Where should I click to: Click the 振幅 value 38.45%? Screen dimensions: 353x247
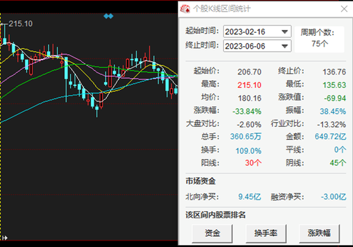pyautogui.click(x=333, y=112)
